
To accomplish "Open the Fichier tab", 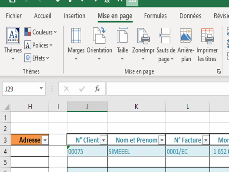I will [x=14, y=16].
